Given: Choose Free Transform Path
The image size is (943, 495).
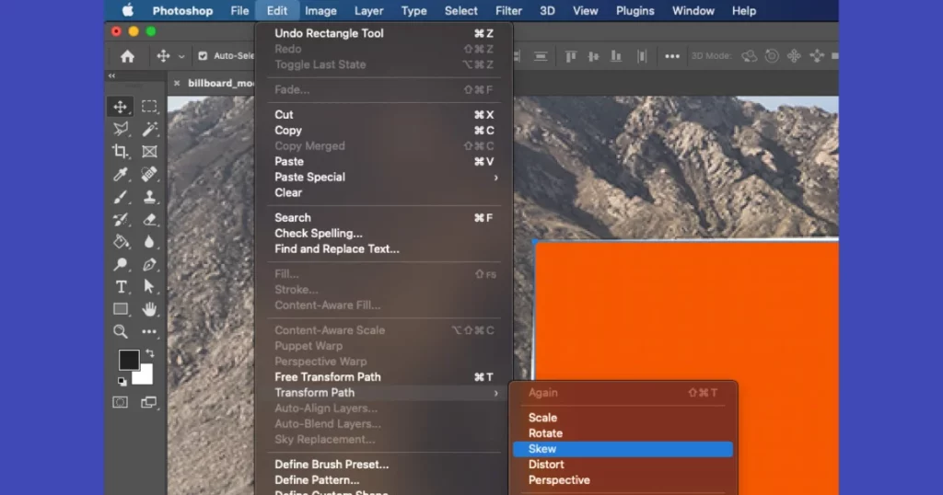Looking at the screenshot, I should tap(384, 377).
